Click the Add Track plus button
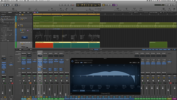Viewport: 177px width, 100px height. click(17, 15)
